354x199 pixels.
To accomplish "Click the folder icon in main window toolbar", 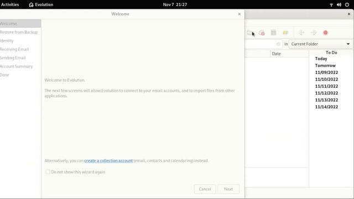I will tap(249, 33).
